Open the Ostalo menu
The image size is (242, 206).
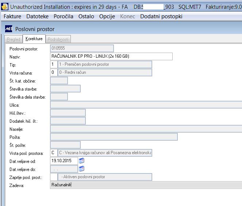[x=86, y=16]
